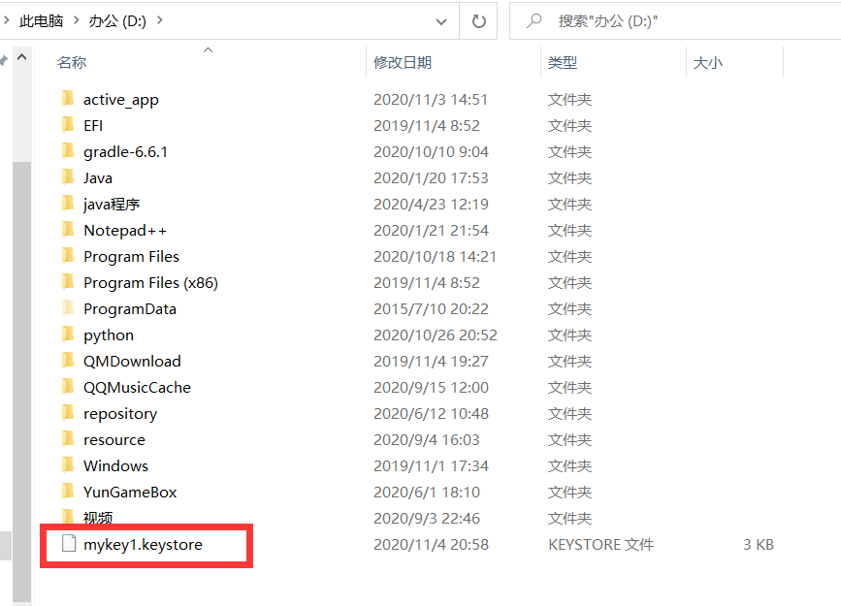Image resolution: width=841 pixels, height=606 pixels.
Task: Select the python folder name
Action: 109,335
